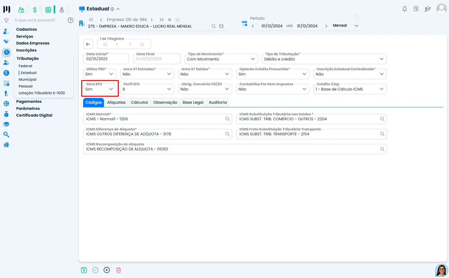Open the Cadastros menu

point(27,29)
